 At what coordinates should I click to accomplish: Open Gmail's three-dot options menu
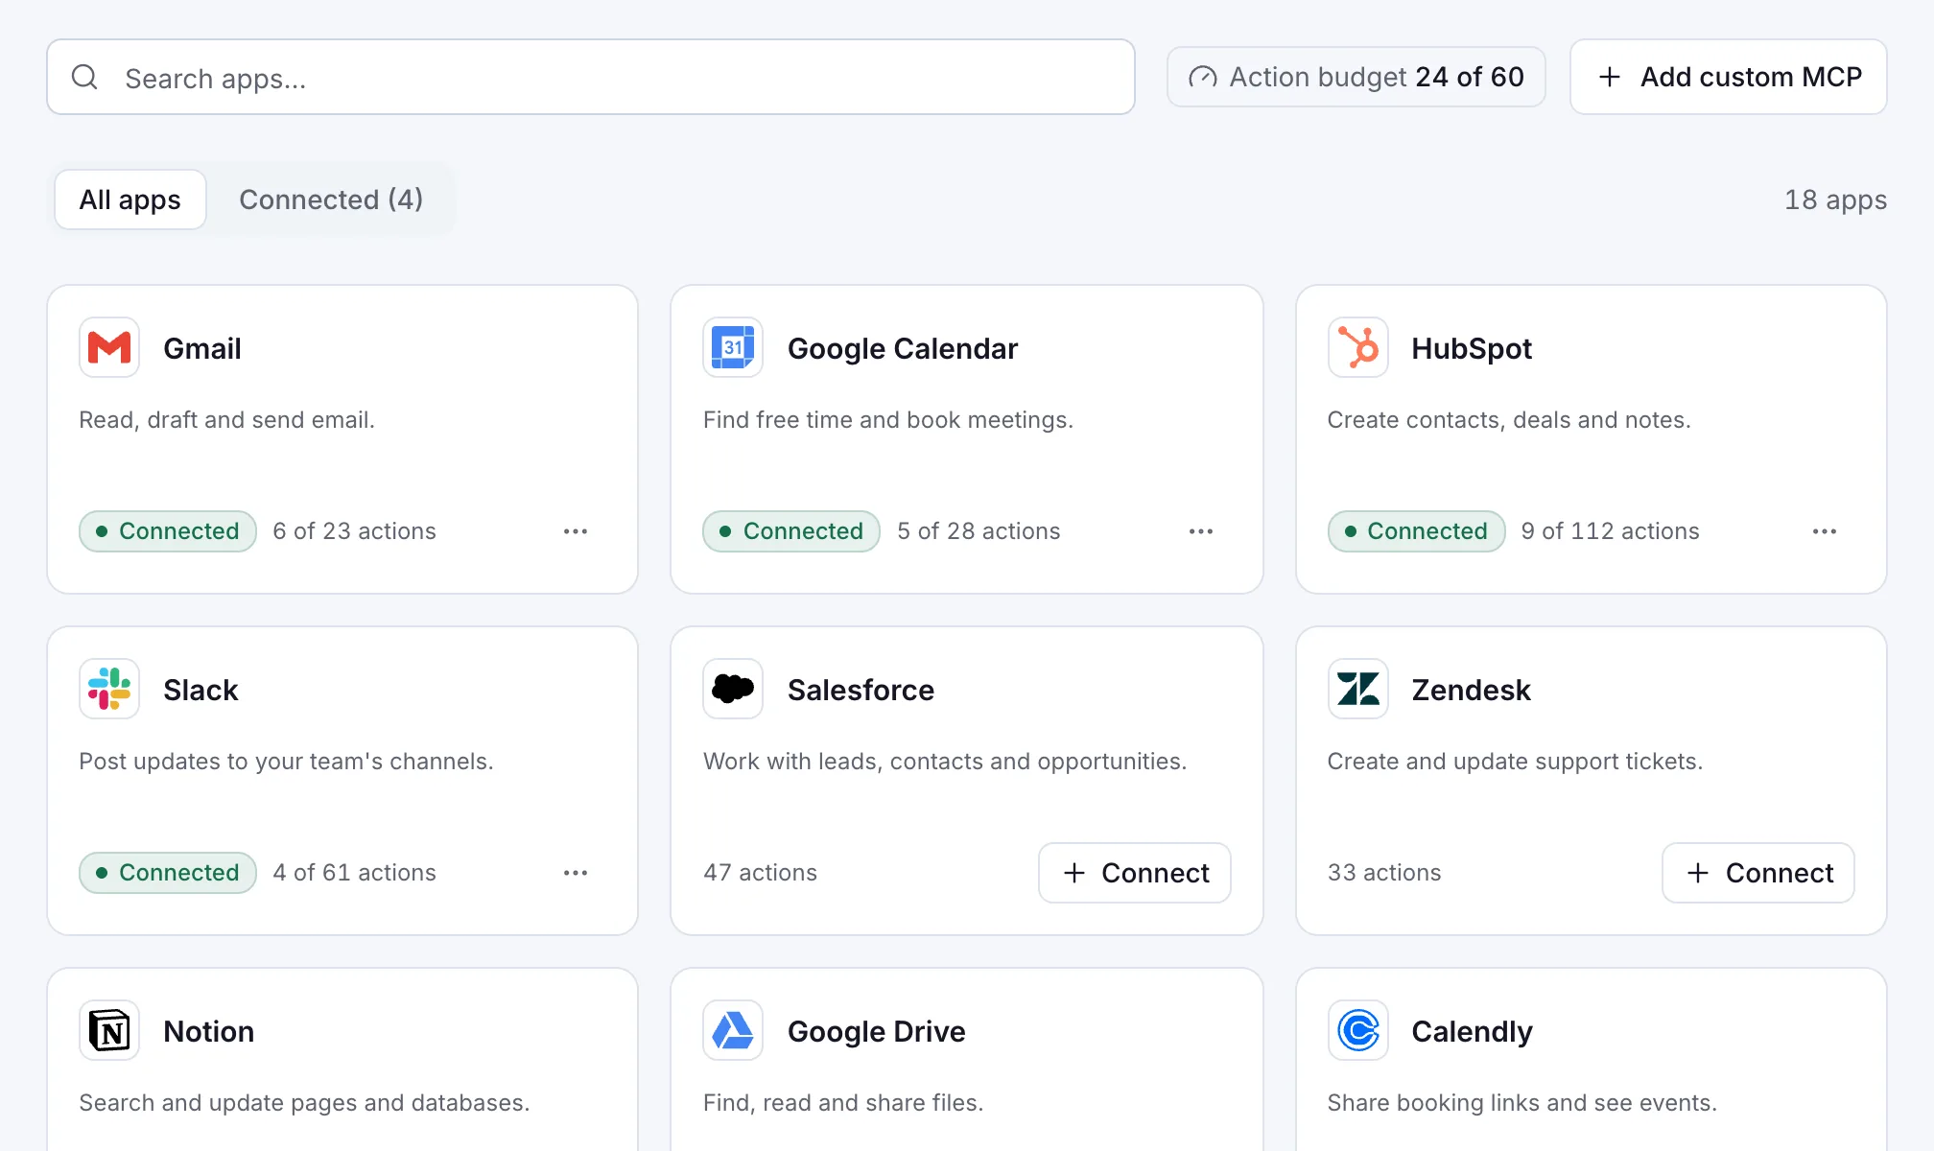576,531
